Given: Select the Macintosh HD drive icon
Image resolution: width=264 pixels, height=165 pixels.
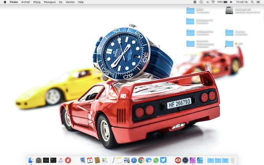Looking at the screenshot, I should pyautogui.click(x=229, y=10).
